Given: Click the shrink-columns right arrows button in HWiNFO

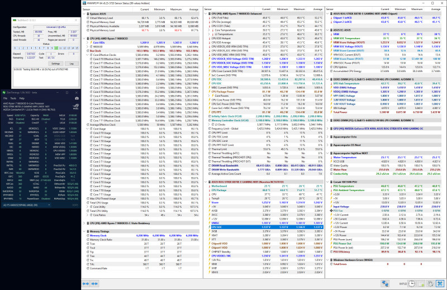Looking at the screenshot, I should click(x=94, y=283).
